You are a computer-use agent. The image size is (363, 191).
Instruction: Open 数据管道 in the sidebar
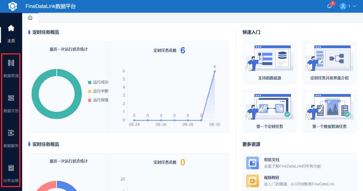11,69
